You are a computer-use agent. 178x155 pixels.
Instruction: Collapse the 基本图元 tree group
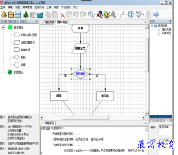coord(3,27)
